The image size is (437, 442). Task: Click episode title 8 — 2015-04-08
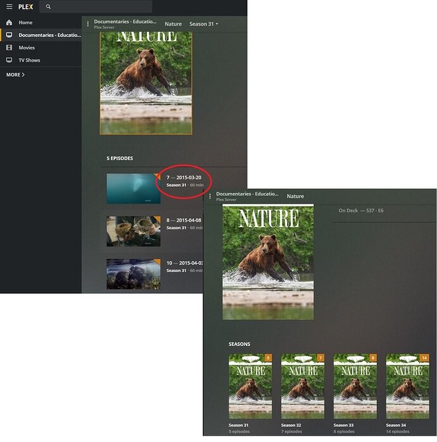tap(184, 220)
